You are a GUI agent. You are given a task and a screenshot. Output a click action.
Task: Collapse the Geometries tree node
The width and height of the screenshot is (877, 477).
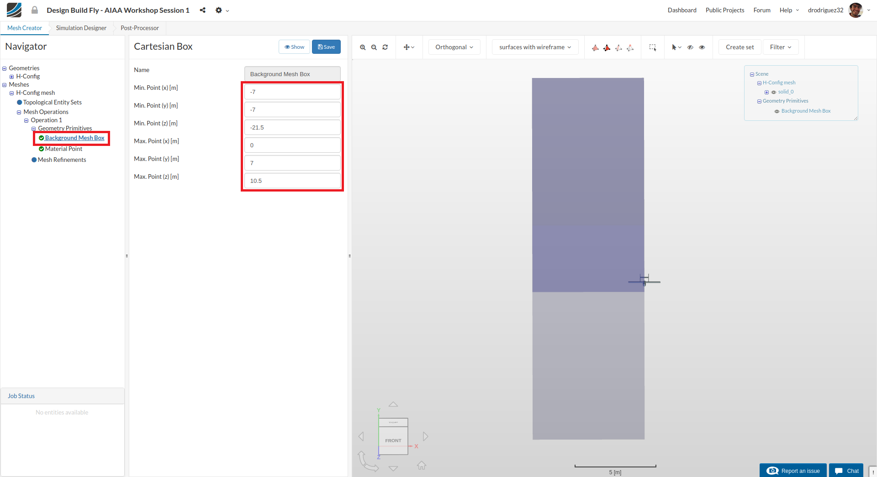4,68
